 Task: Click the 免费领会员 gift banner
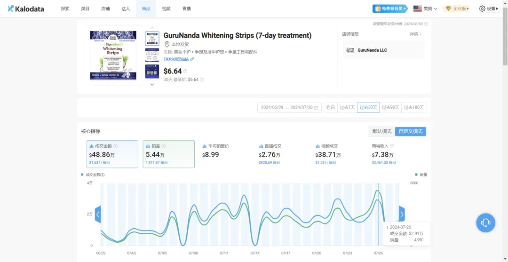coord(390,9)
